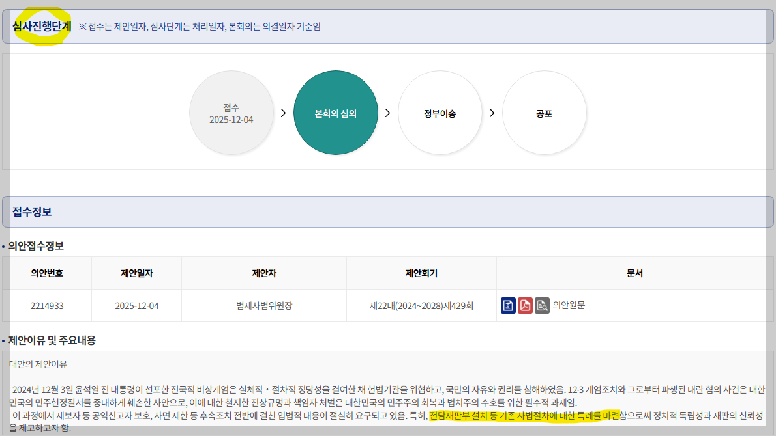
Task: Click the arrow between 본회의 심의 and 정부이송
Action: tap(387, 113)
